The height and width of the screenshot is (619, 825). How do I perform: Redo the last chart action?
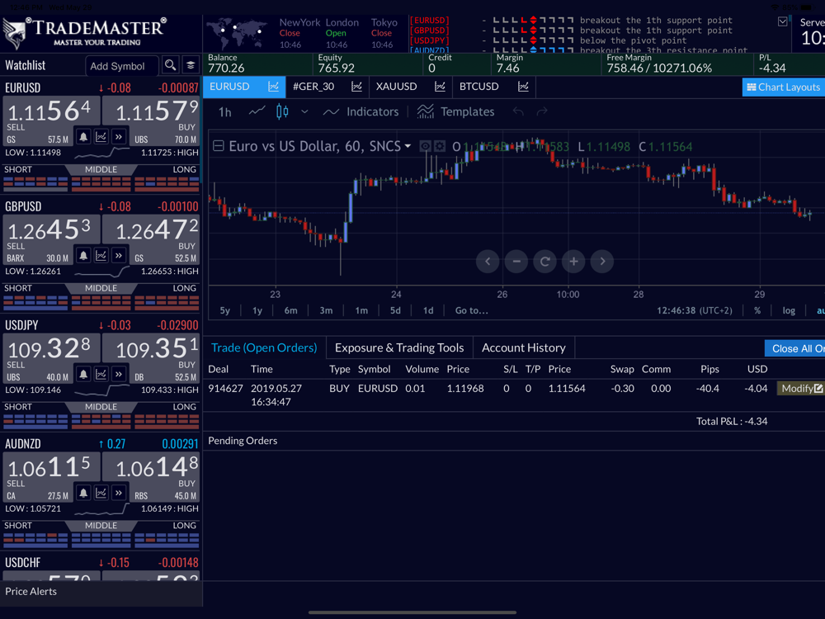pyautogui.click(x=542, y=111)
